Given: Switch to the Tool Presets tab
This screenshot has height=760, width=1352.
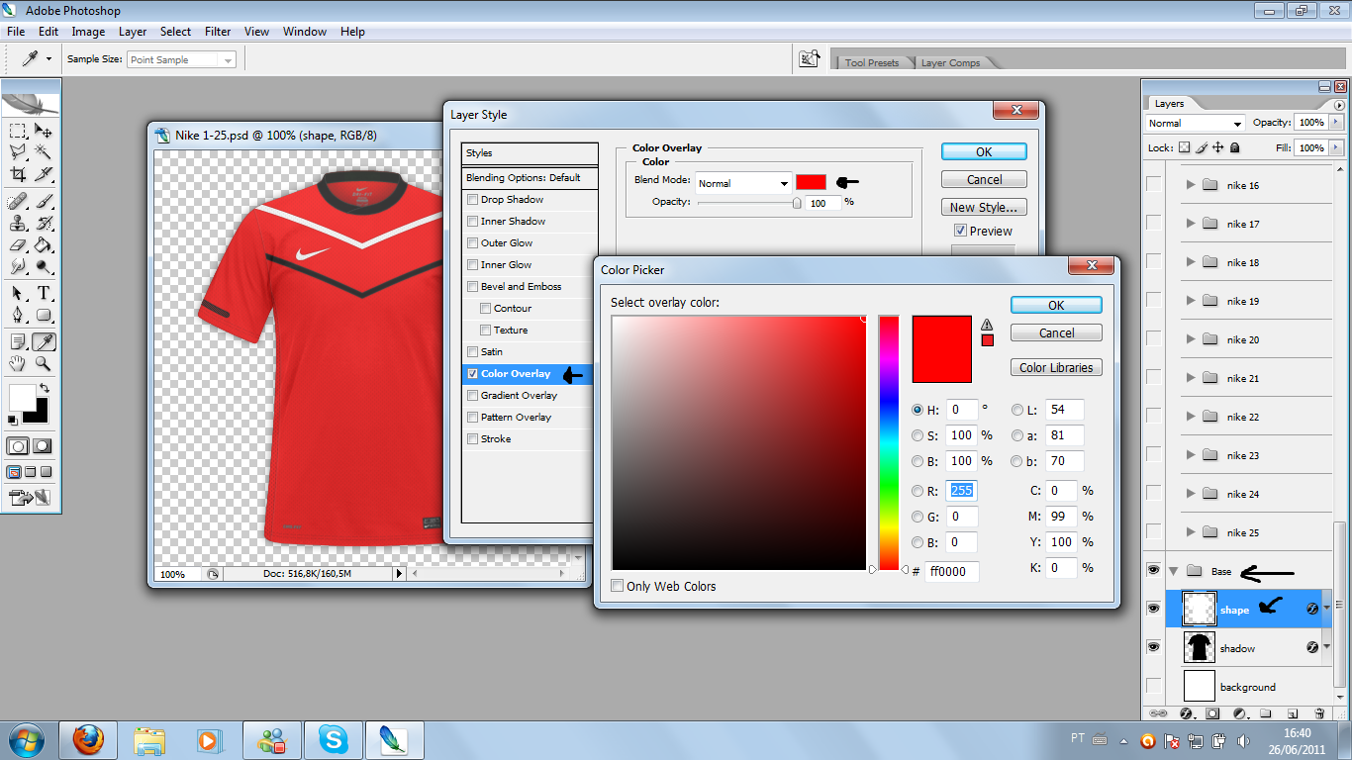Looking at the screenshot, I should [x=872, y=62].
